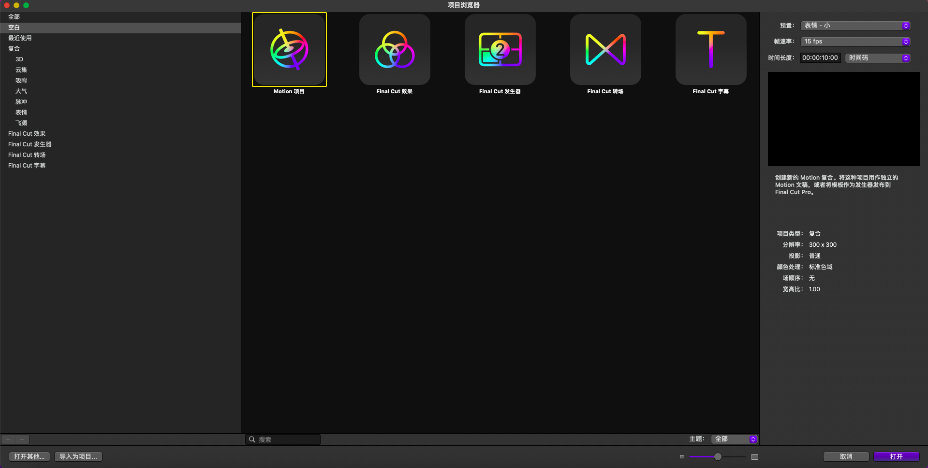
Task: Select 复合 category in the sidebar
Action: pyautogui.click(x=120, y=49)
